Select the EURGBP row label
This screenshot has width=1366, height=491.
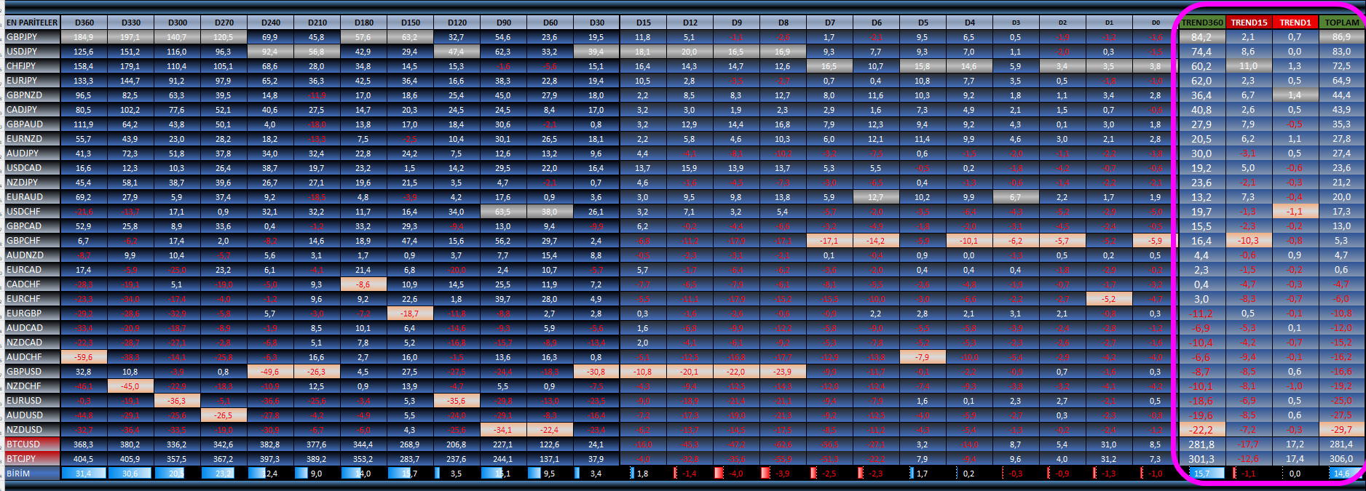click(31, 314)
